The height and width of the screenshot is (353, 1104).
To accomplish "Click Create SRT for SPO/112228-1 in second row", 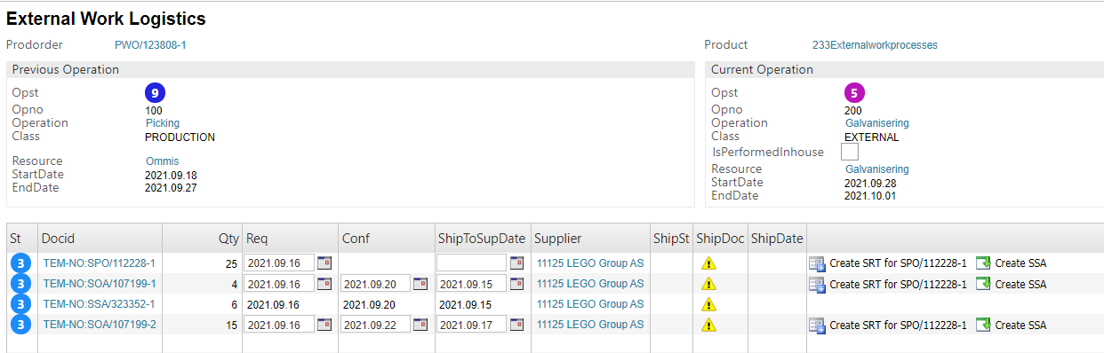I will [x=898, y=285].
